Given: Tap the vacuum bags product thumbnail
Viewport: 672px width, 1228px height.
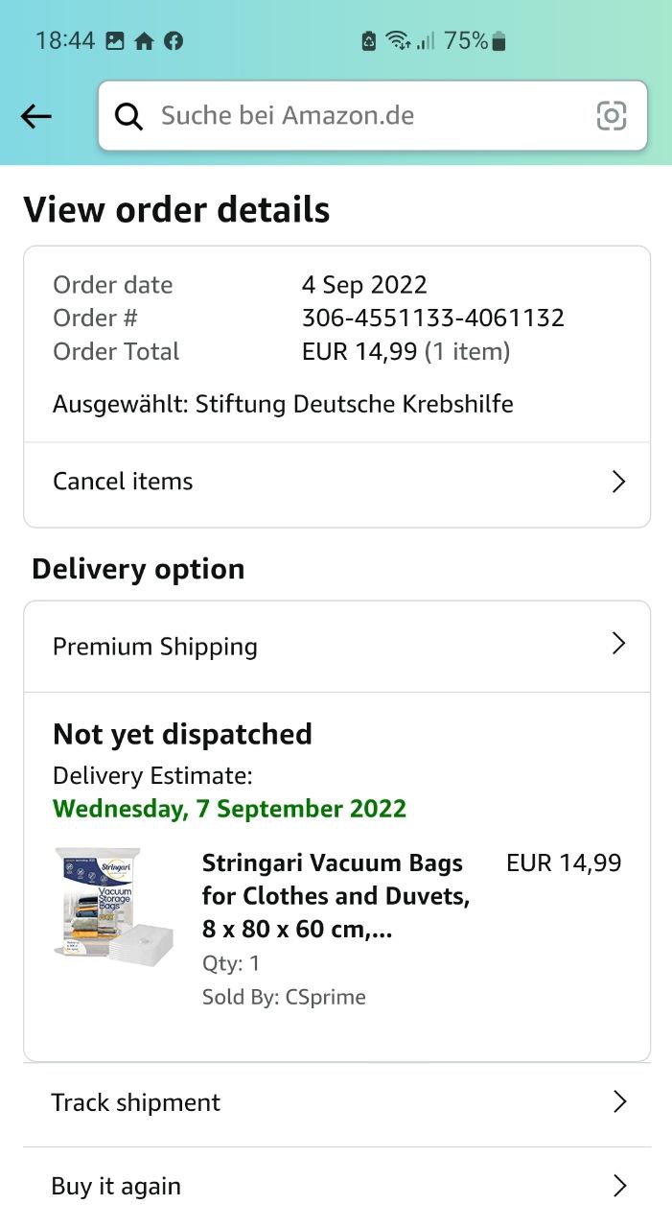Looking at the screenshot, I should pos(112,906).
